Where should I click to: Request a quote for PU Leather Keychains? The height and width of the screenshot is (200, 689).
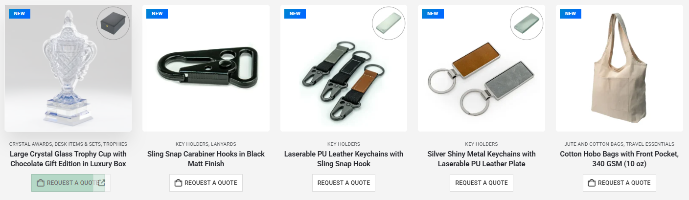[344, 183]
